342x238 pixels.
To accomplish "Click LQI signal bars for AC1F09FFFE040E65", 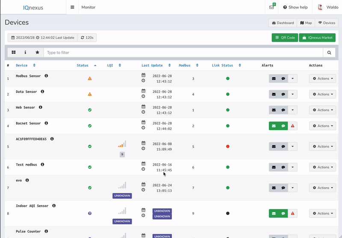I will tap(122, 144).
